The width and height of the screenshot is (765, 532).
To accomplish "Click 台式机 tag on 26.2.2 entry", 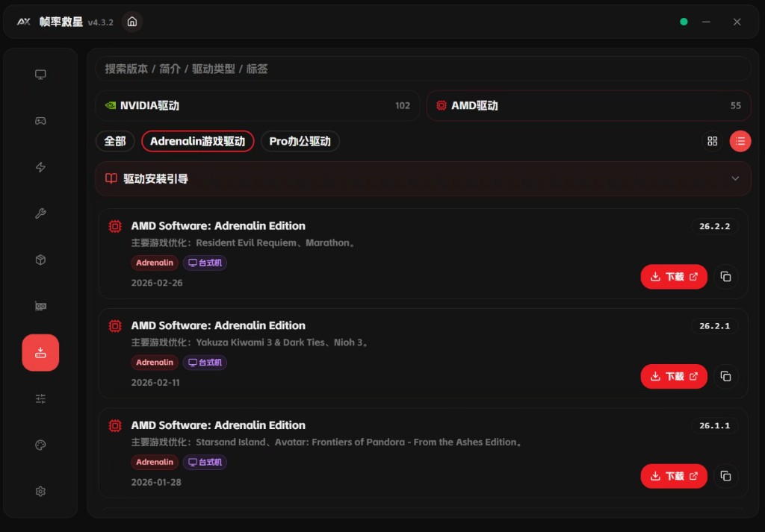I will 205,263.
